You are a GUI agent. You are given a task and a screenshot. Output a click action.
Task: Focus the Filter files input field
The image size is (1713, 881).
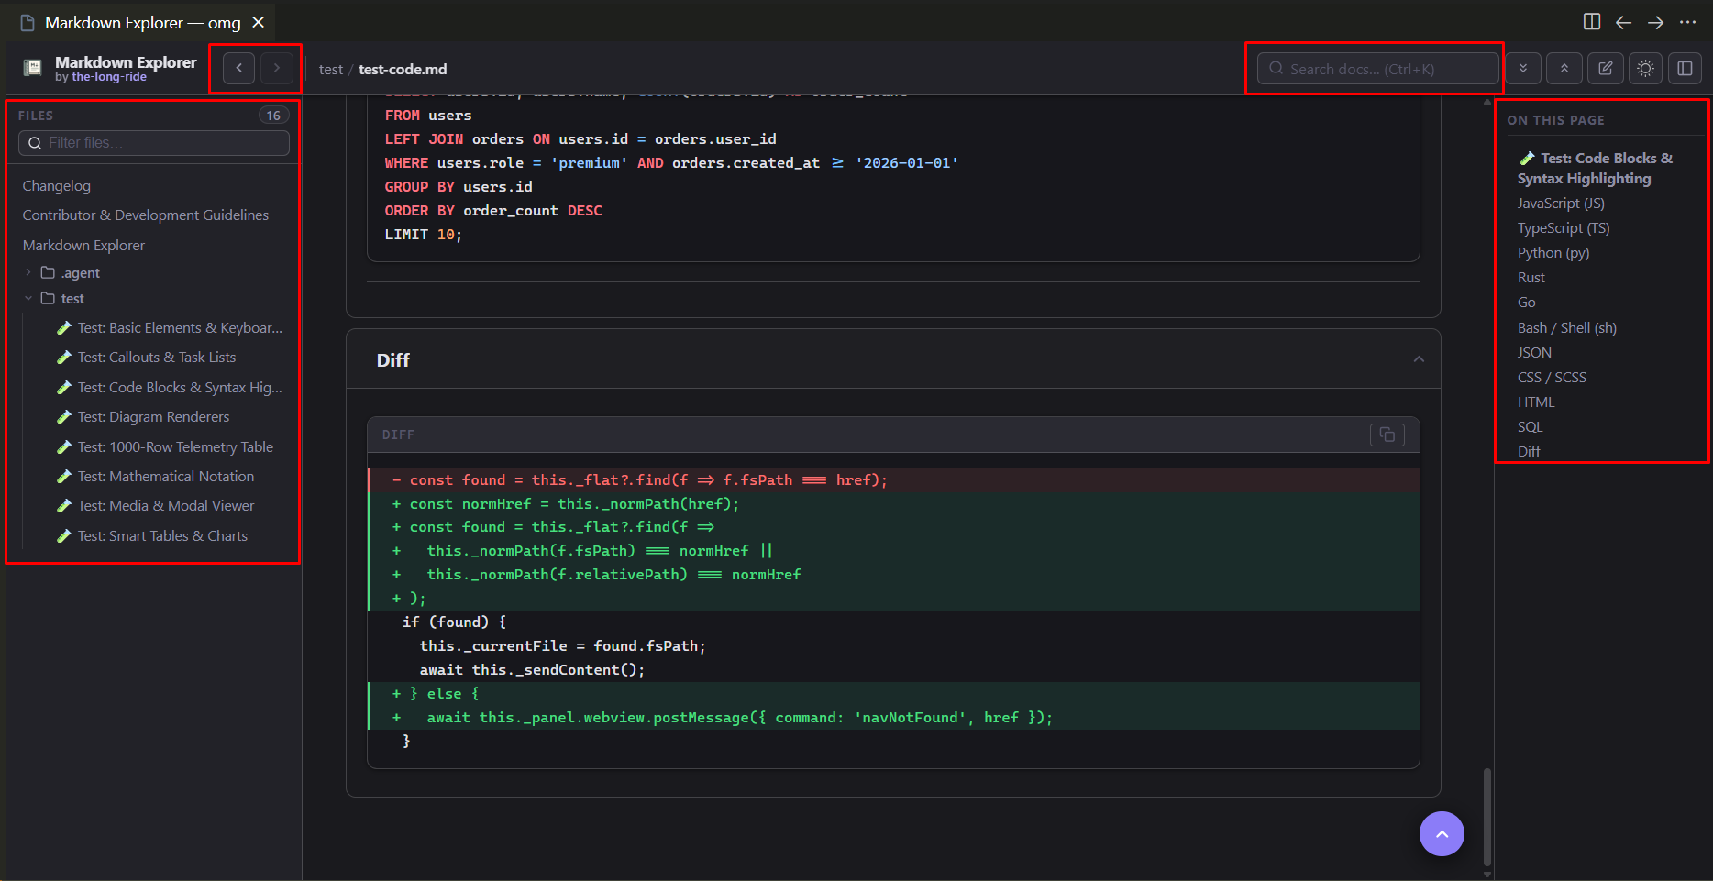coord(154,143)
